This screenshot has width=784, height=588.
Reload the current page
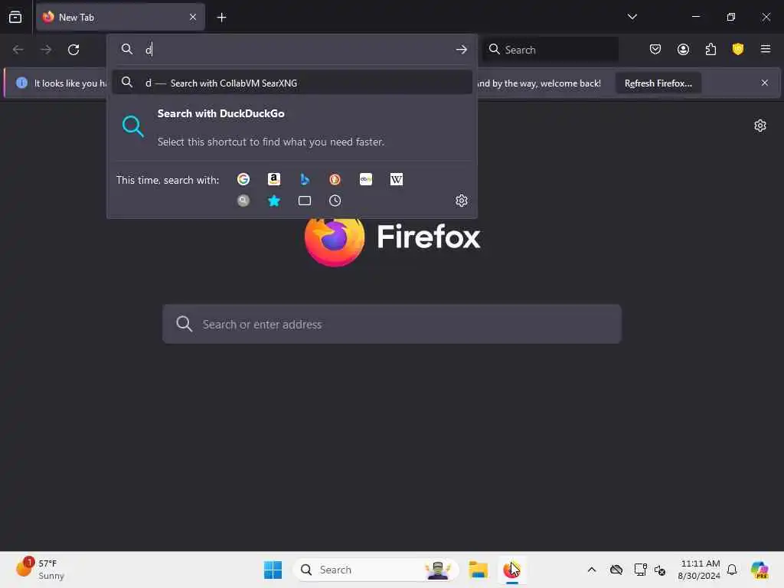(73, 50)
